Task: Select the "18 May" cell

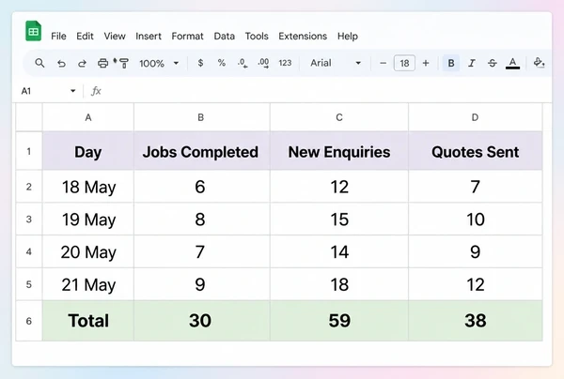Action: 88,187
